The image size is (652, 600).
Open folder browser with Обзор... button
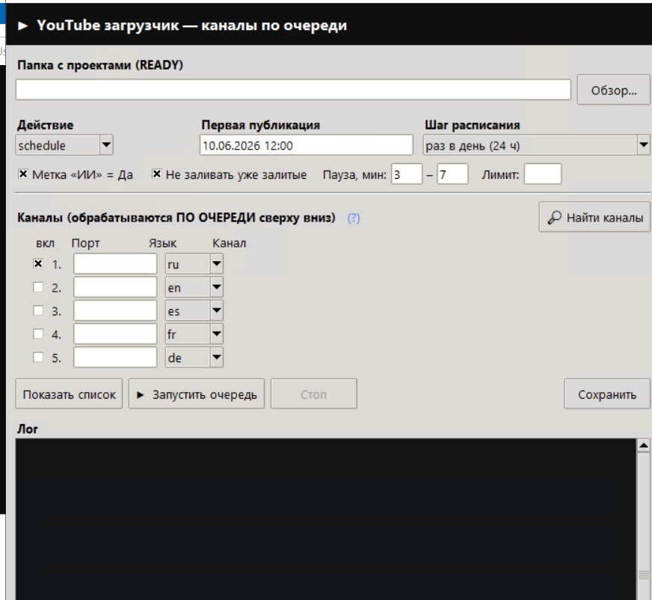[x=614, y=90]
